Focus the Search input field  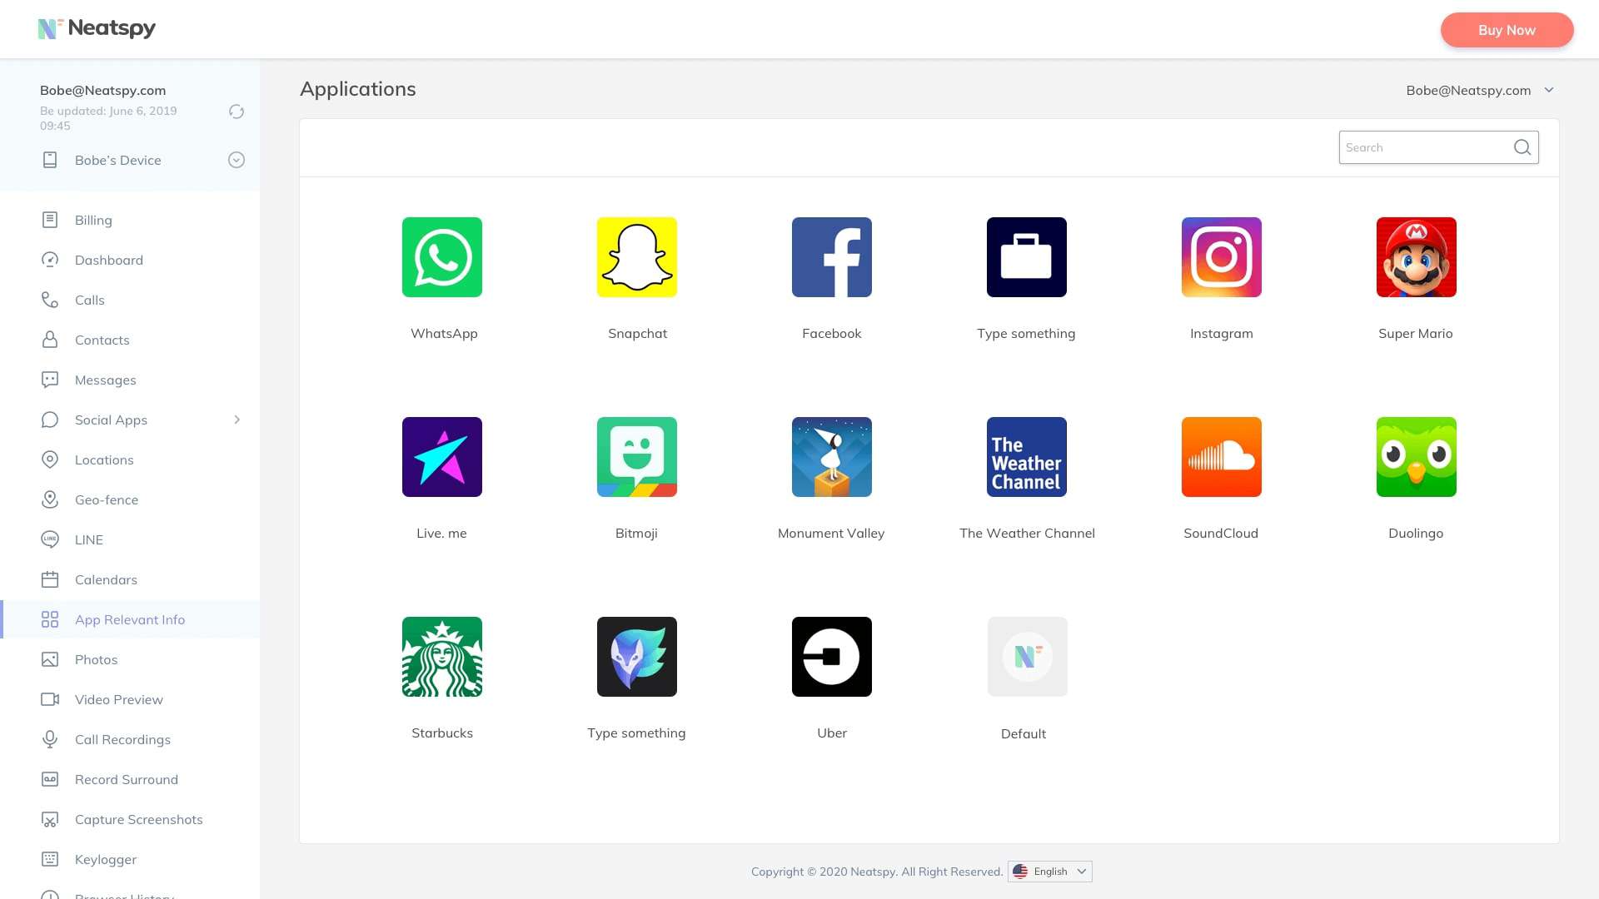1422,147
